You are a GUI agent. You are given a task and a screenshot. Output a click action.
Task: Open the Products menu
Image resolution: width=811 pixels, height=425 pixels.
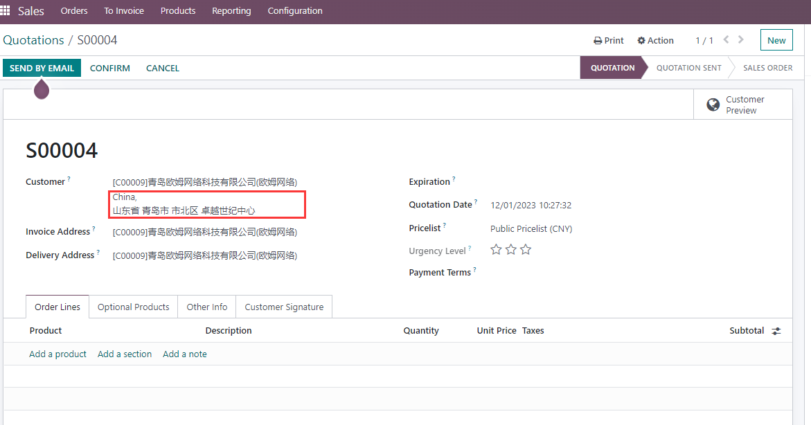[178, 11]
